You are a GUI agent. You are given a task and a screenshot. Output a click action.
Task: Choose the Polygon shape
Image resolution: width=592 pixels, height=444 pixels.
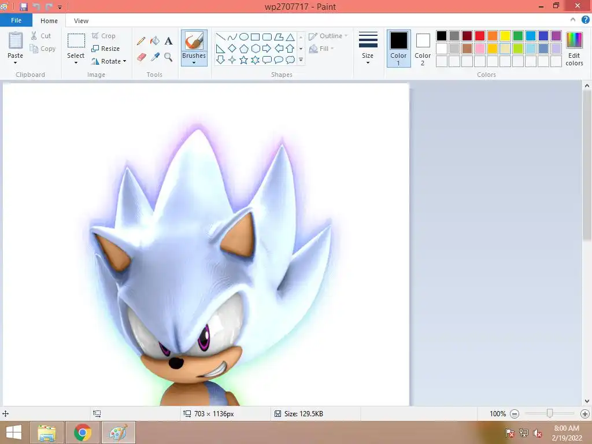point(279,36)
